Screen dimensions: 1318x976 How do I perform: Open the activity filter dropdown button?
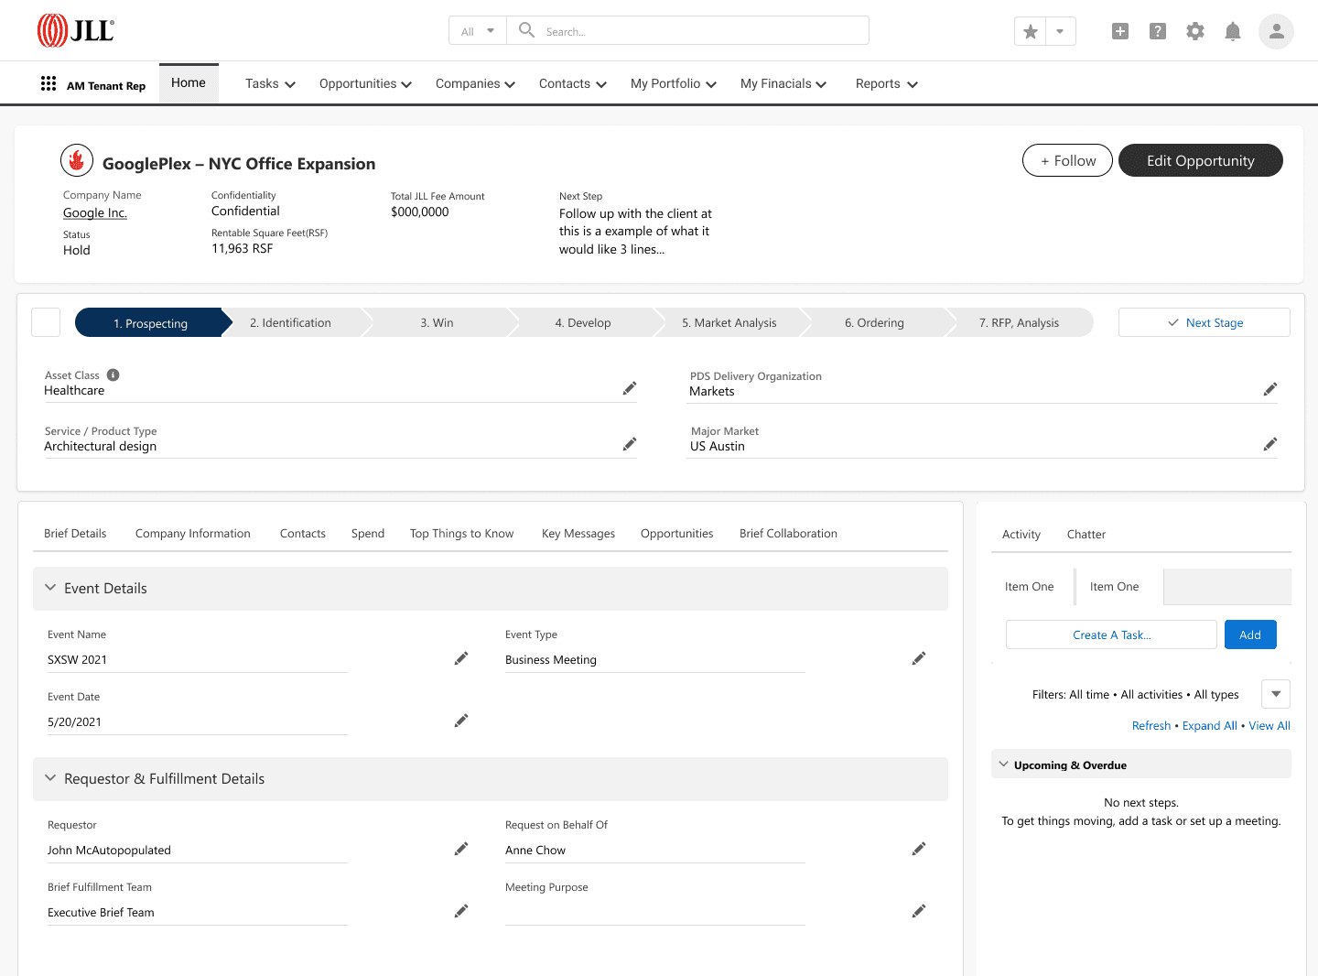point(1276,694)
